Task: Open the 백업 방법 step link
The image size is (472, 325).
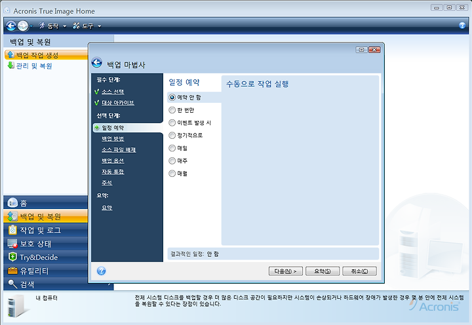Action: pos(113,139)
